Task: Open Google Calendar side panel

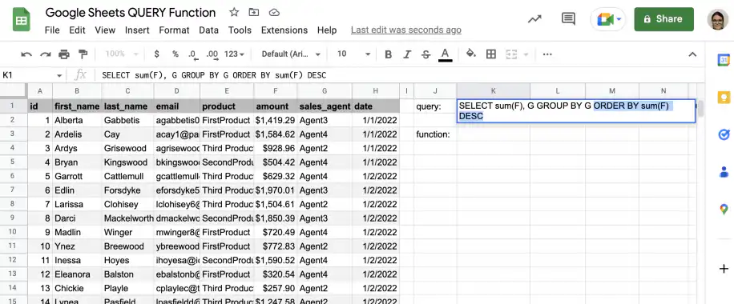Action: (724, 60)
